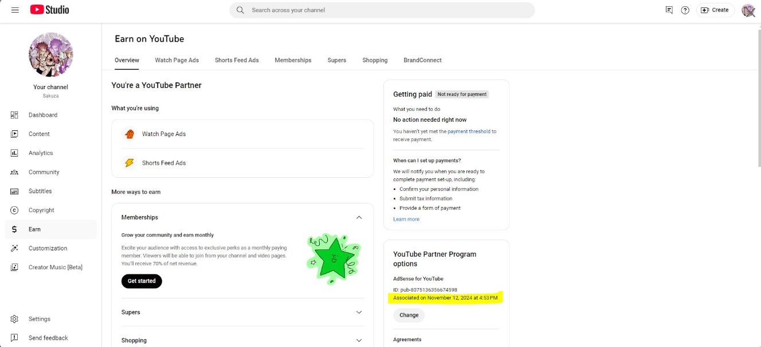Open the comments icon in header
This screenshot has width=761, height=347.
coord(669,10)
